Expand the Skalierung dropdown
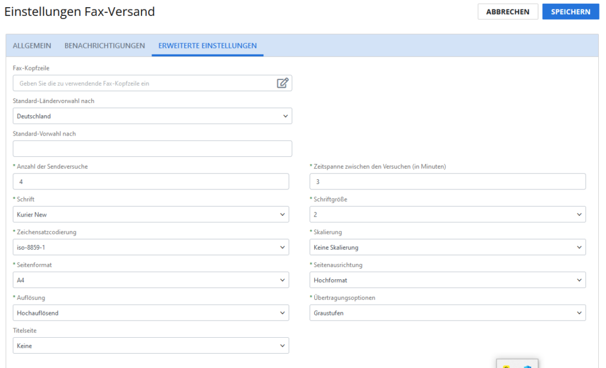The image size is (606, 368). point(447,247)
